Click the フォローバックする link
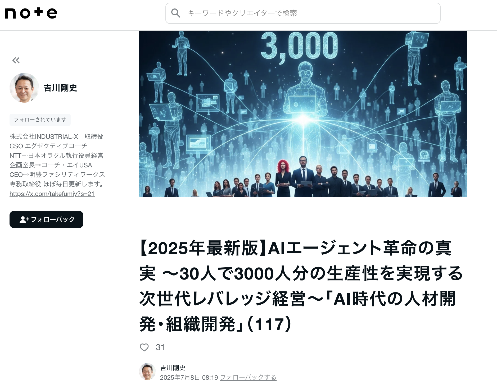The height and width of the screenshot is (385, 497). pos(248,377)
